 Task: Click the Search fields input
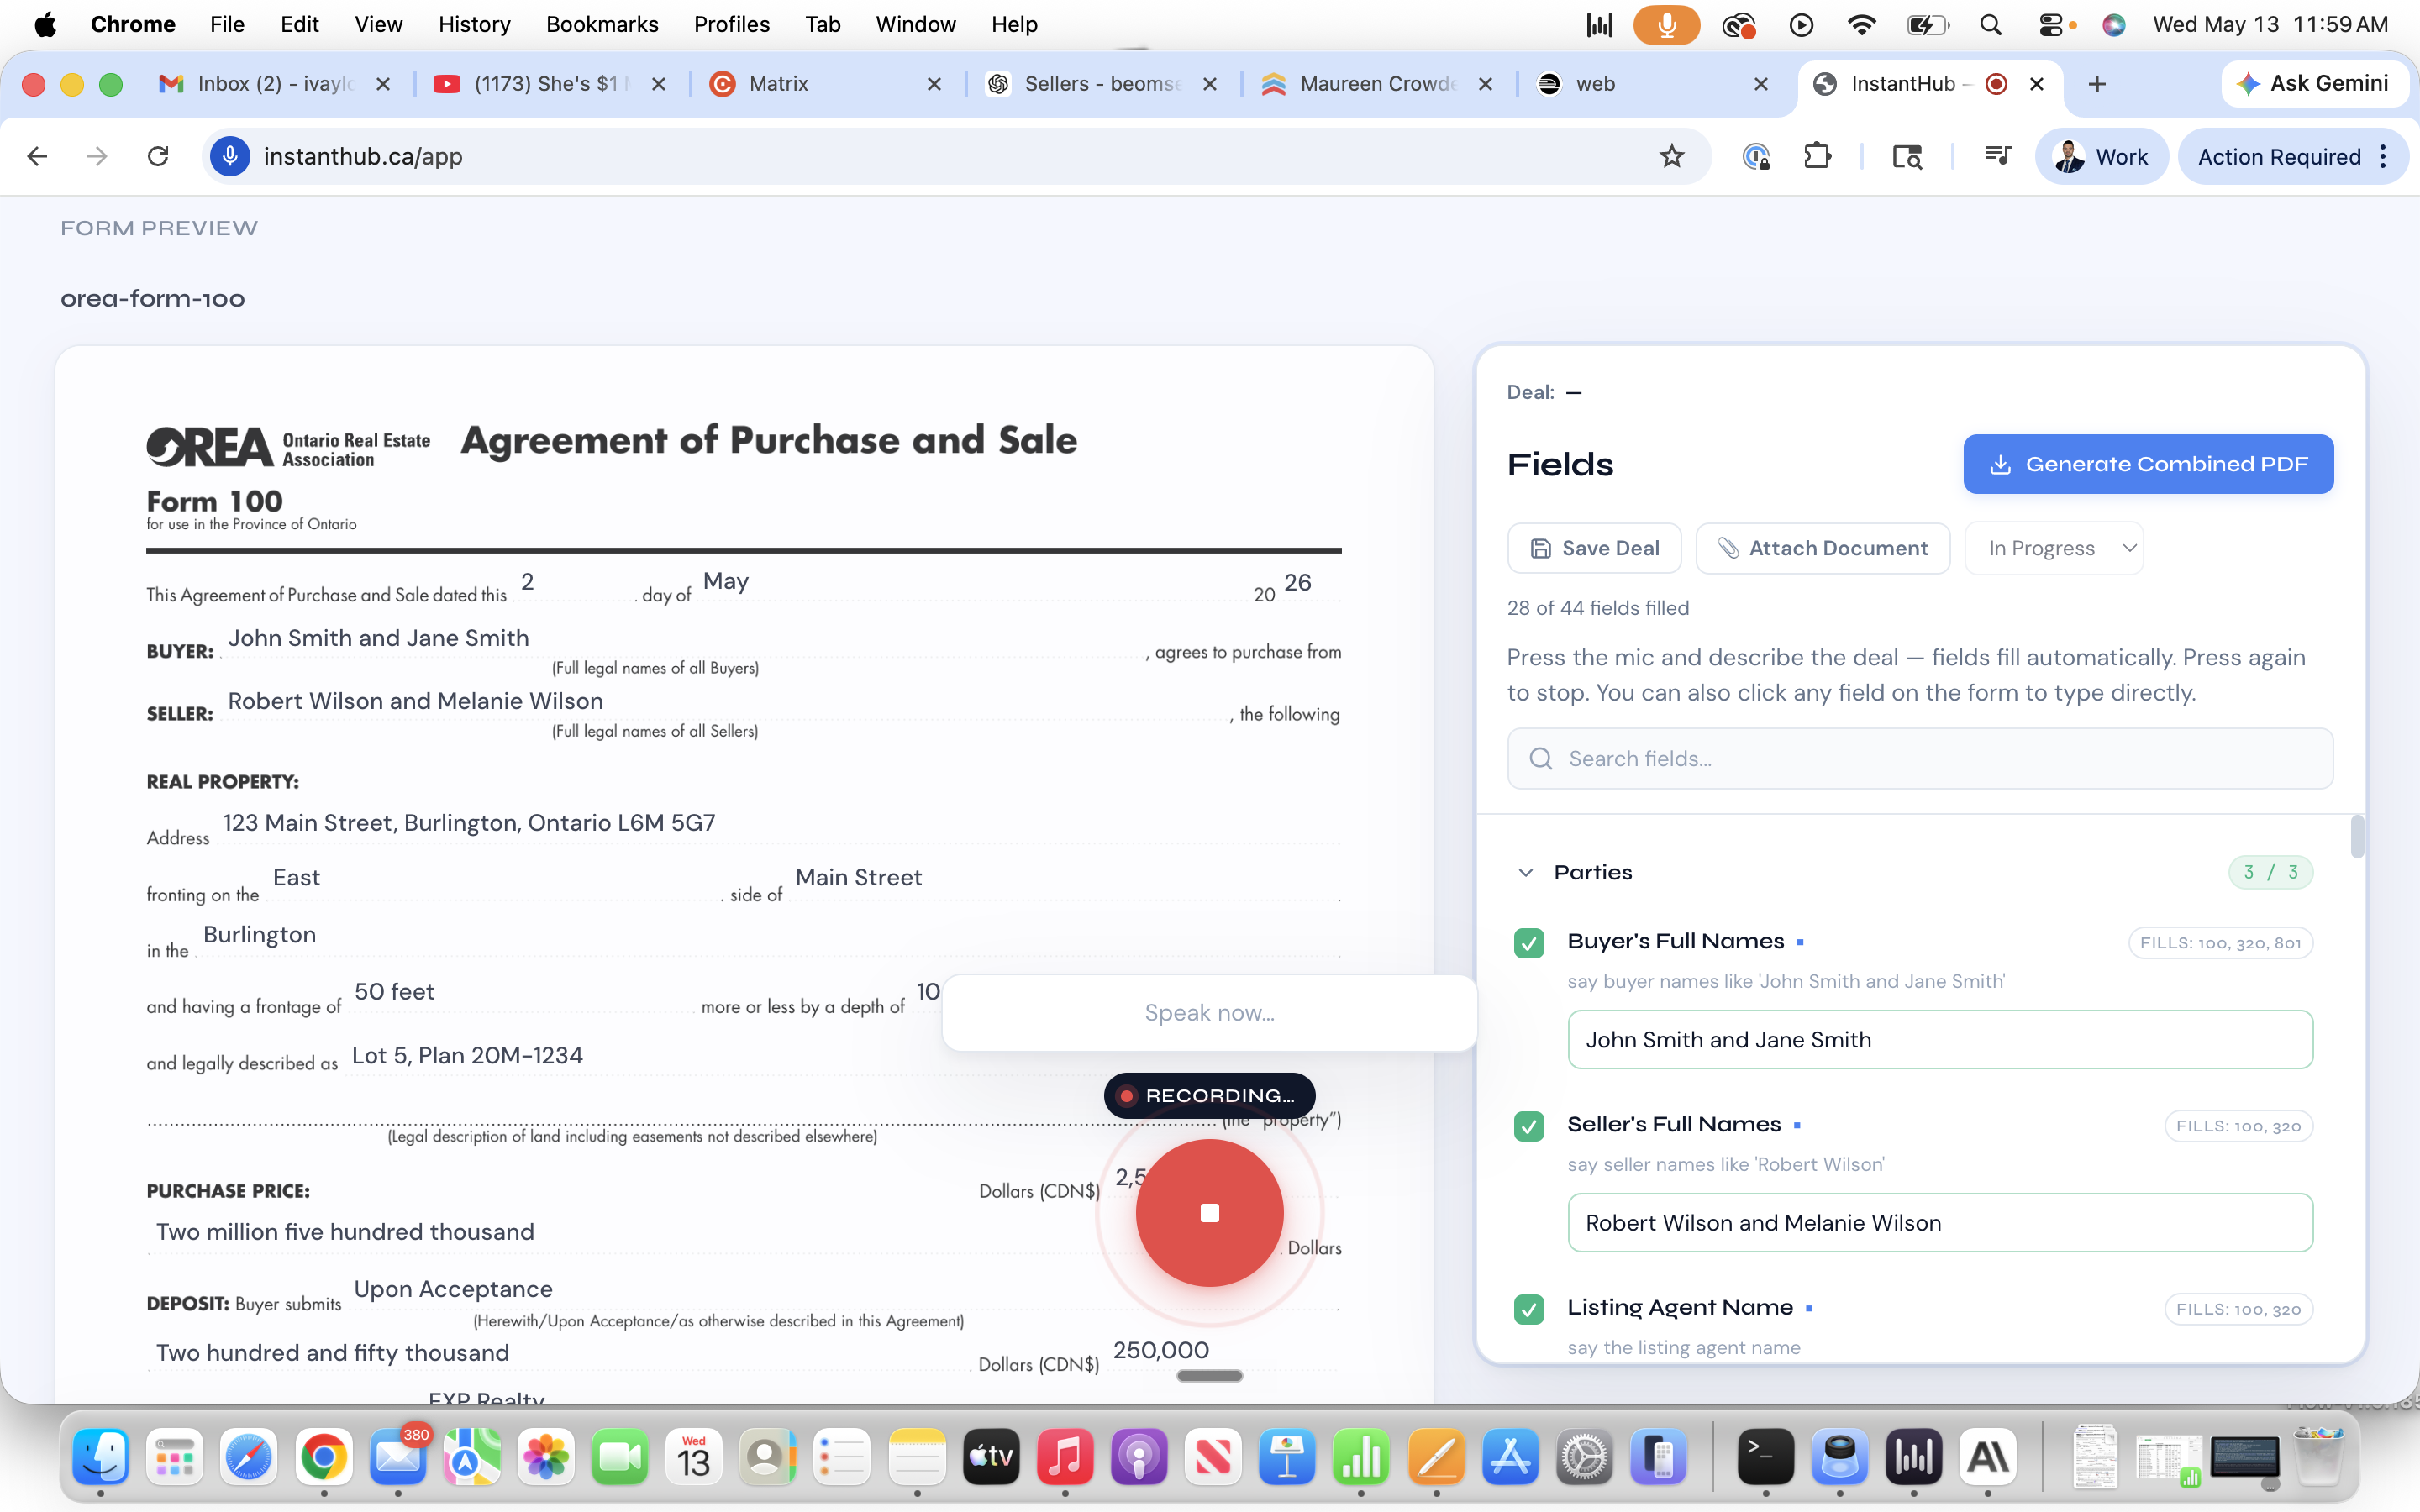tap(1920, 759)
